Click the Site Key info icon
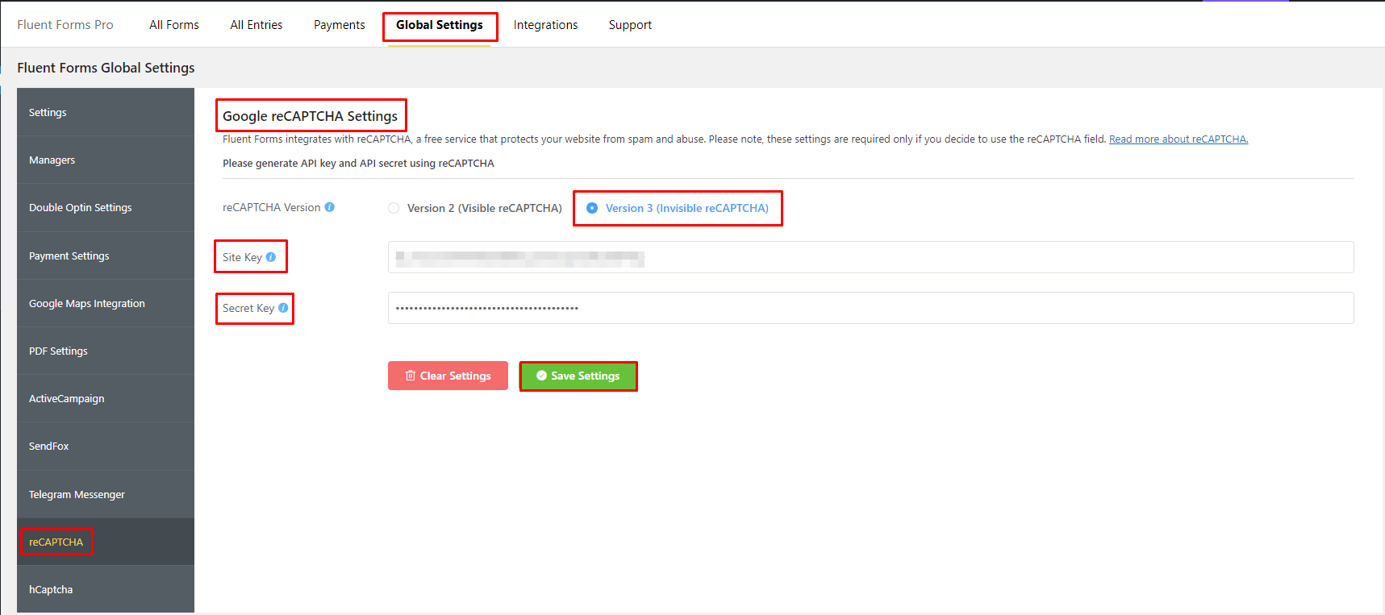Image resolution: width=1385 pixels, height=615 pixels. (271, 257)
